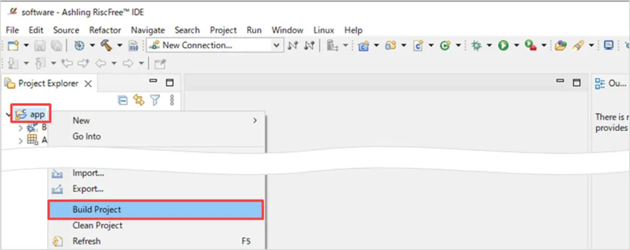Choose Refresh in the context menu

156,241
